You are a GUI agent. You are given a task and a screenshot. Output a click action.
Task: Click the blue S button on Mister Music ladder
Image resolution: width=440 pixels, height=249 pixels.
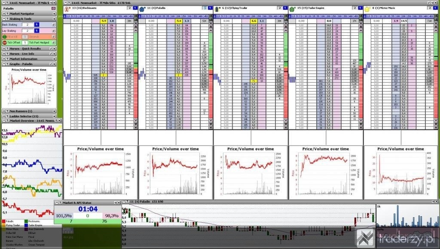click(x=436, y=8)
